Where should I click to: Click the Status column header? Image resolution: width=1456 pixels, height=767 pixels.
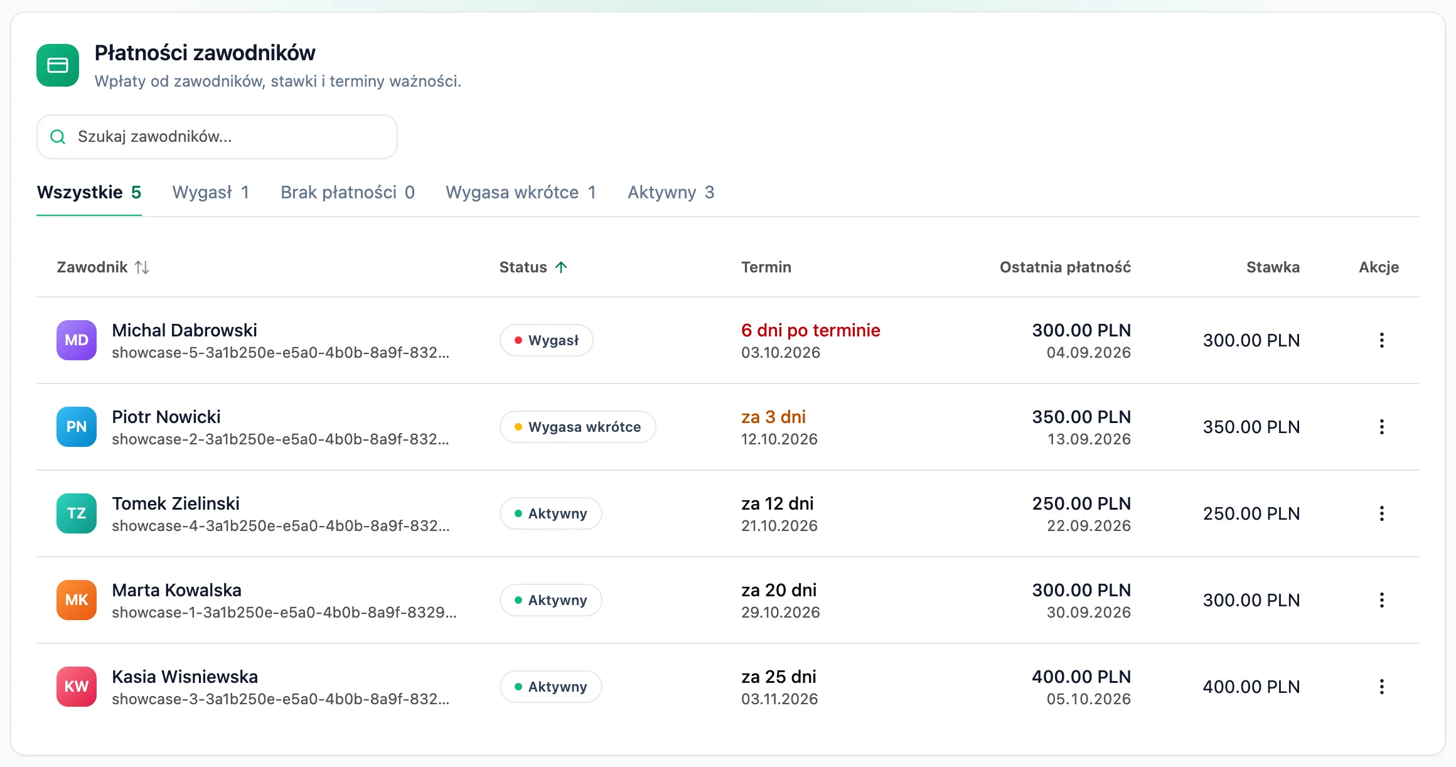pos(533,267)
